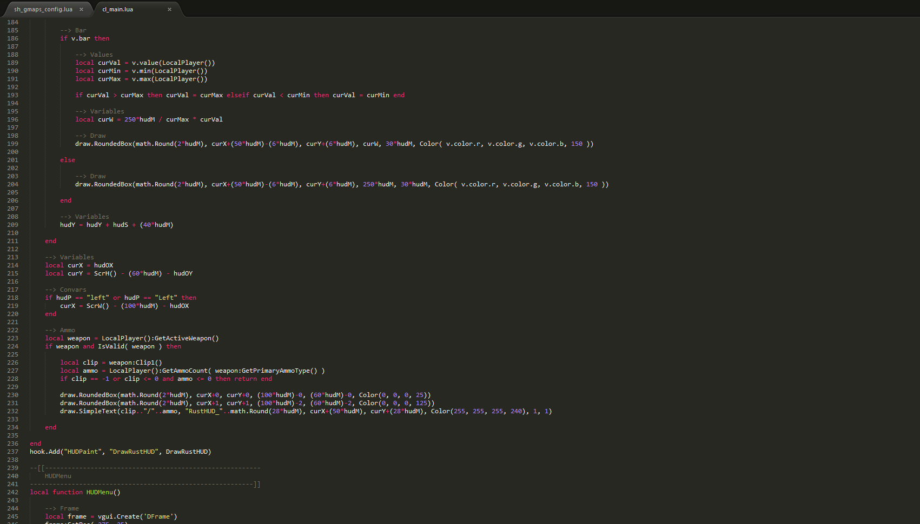Click 'local curVal = v.value(LocalPlayer())' line
920x524 pixels.
[145, 63]
